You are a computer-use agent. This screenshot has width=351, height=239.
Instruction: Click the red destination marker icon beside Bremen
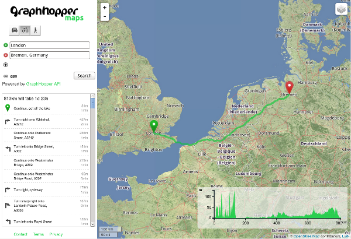tap(6, 55)
